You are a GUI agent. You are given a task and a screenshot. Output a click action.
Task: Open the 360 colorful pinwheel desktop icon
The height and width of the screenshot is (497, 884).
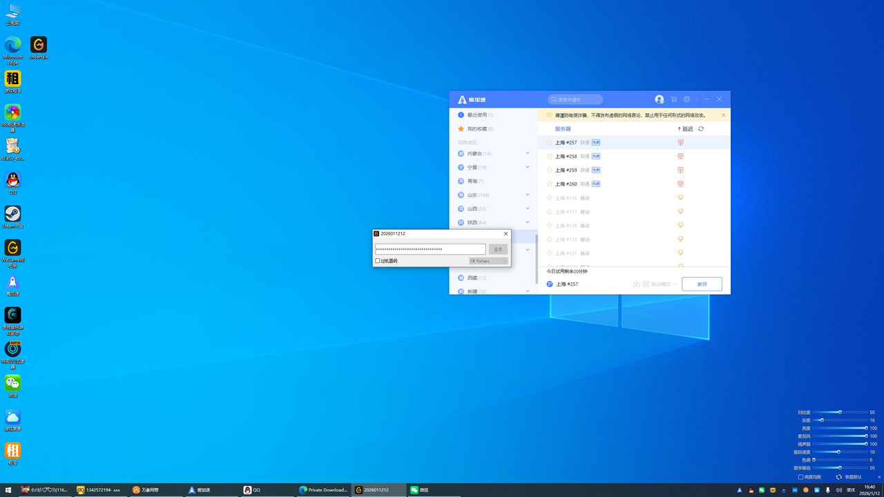click(12, 117)
